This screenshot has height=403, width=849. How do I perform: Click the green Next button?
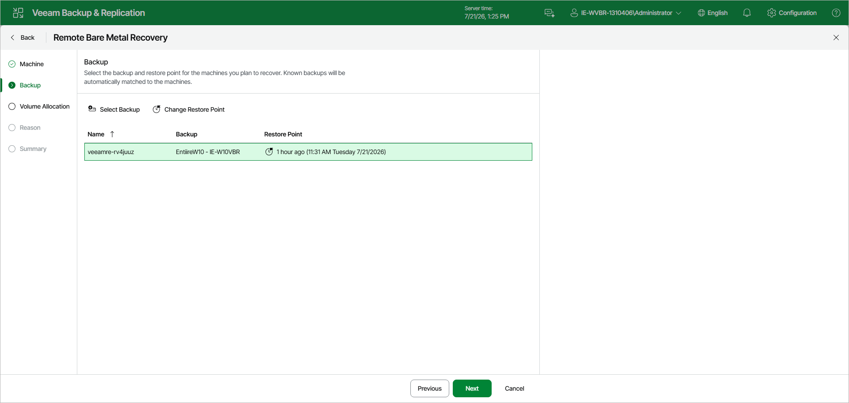(472, 388)
